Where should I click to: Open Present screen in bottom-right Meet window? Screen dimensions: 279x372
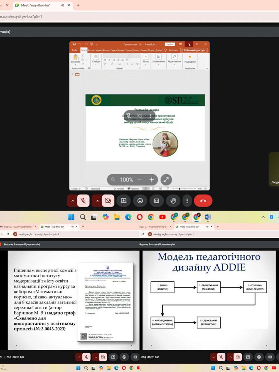point(248,357)
